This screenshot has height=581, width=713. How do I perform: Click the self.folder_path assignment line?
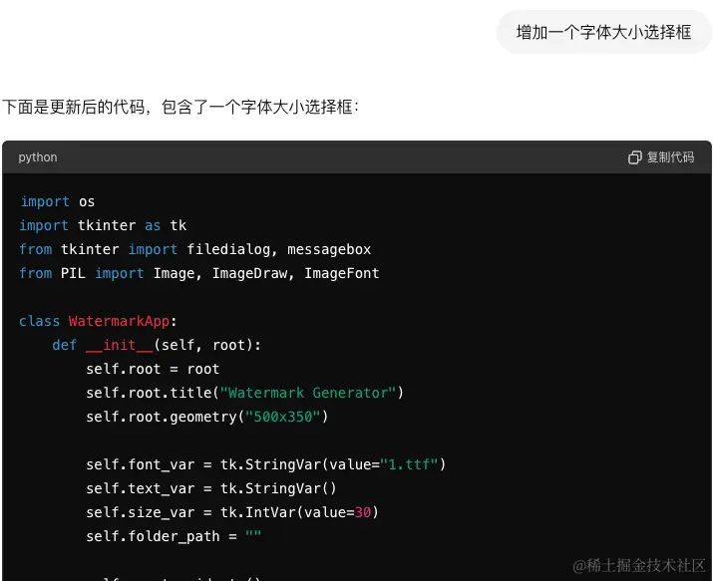click(174, 536)
